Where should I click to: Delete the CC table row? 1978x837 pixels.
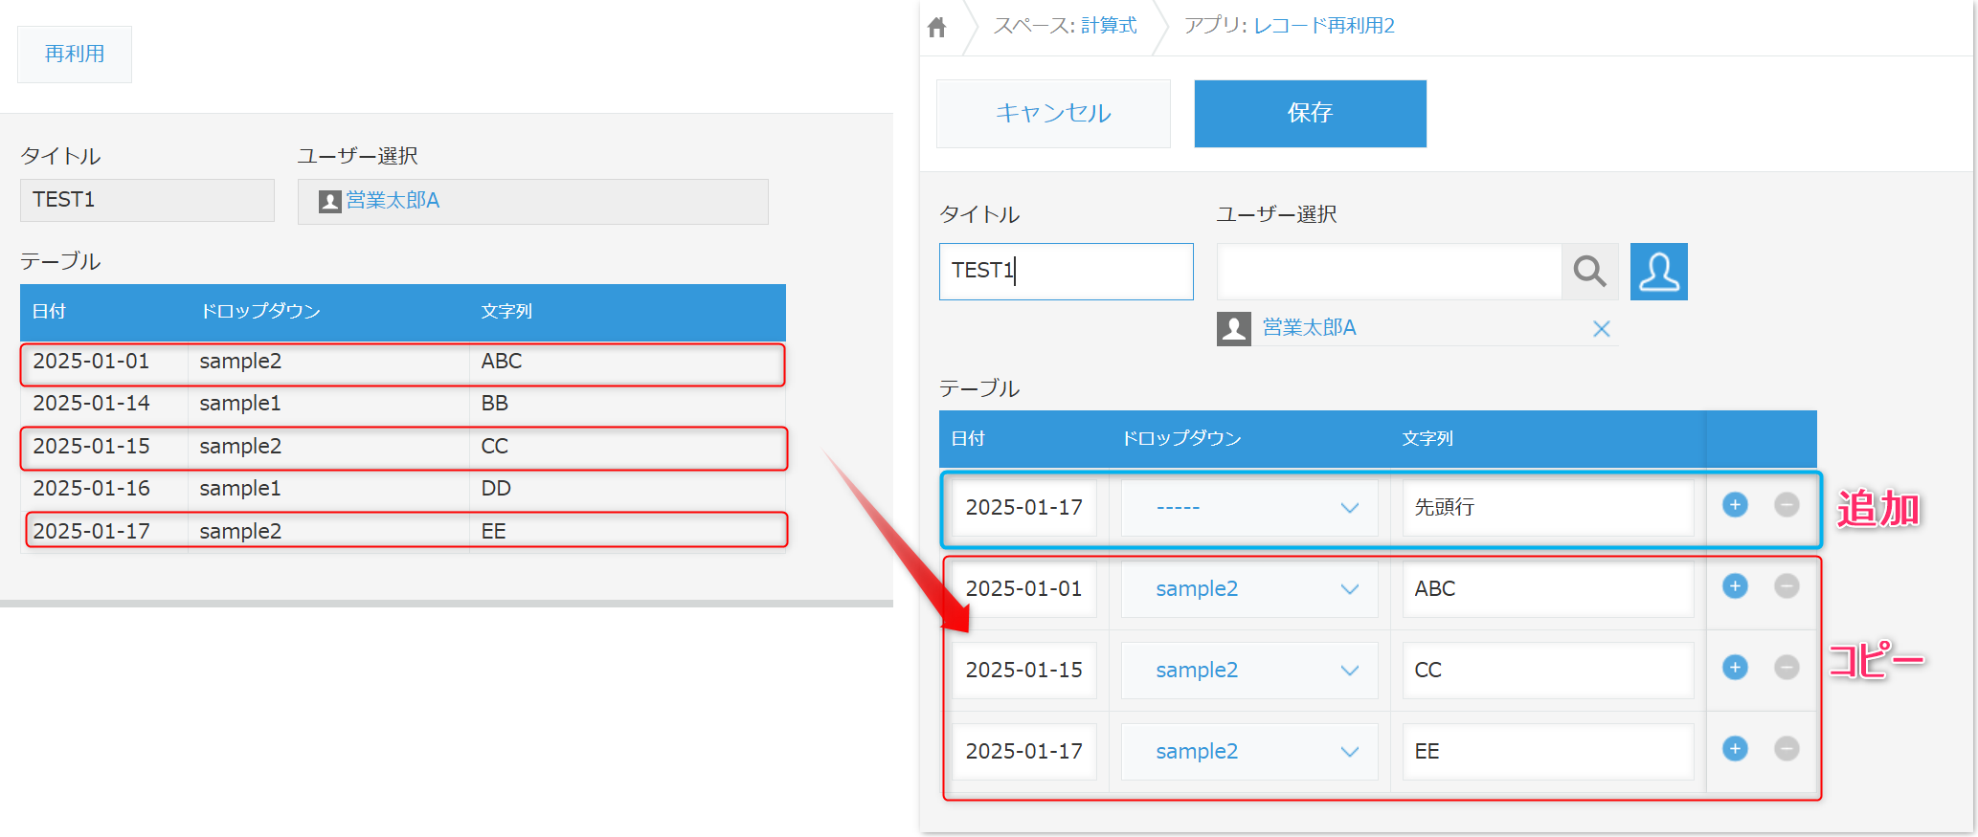[1787, 668]
